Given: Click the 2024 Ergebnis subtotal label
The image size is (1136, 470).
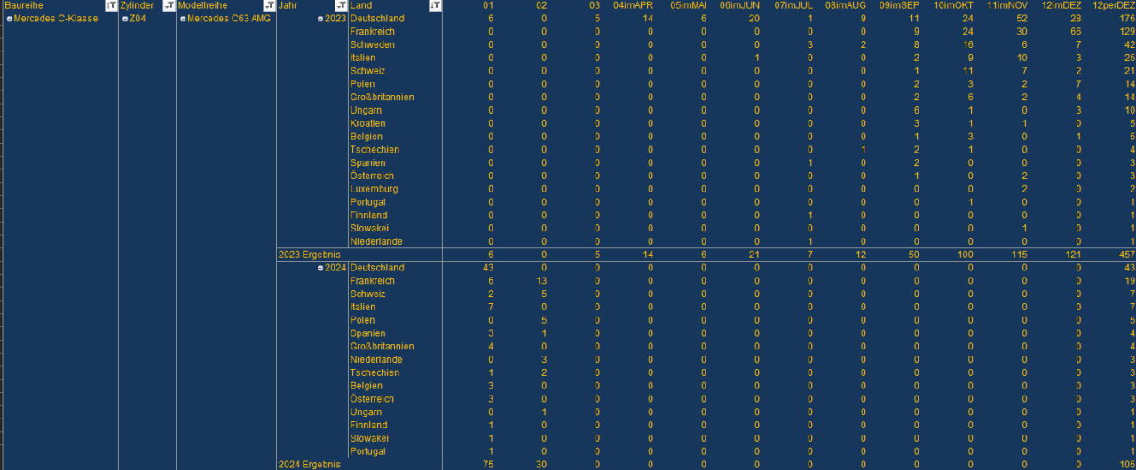Looking at the screenshot, I should click(x=309, y=465).
